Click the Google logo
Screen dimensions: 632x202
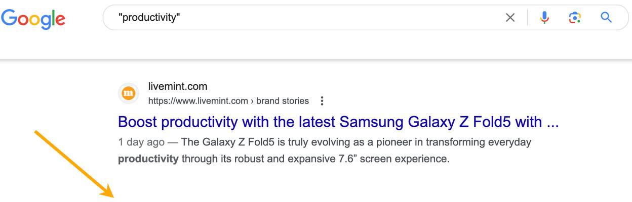click(33, 19)
